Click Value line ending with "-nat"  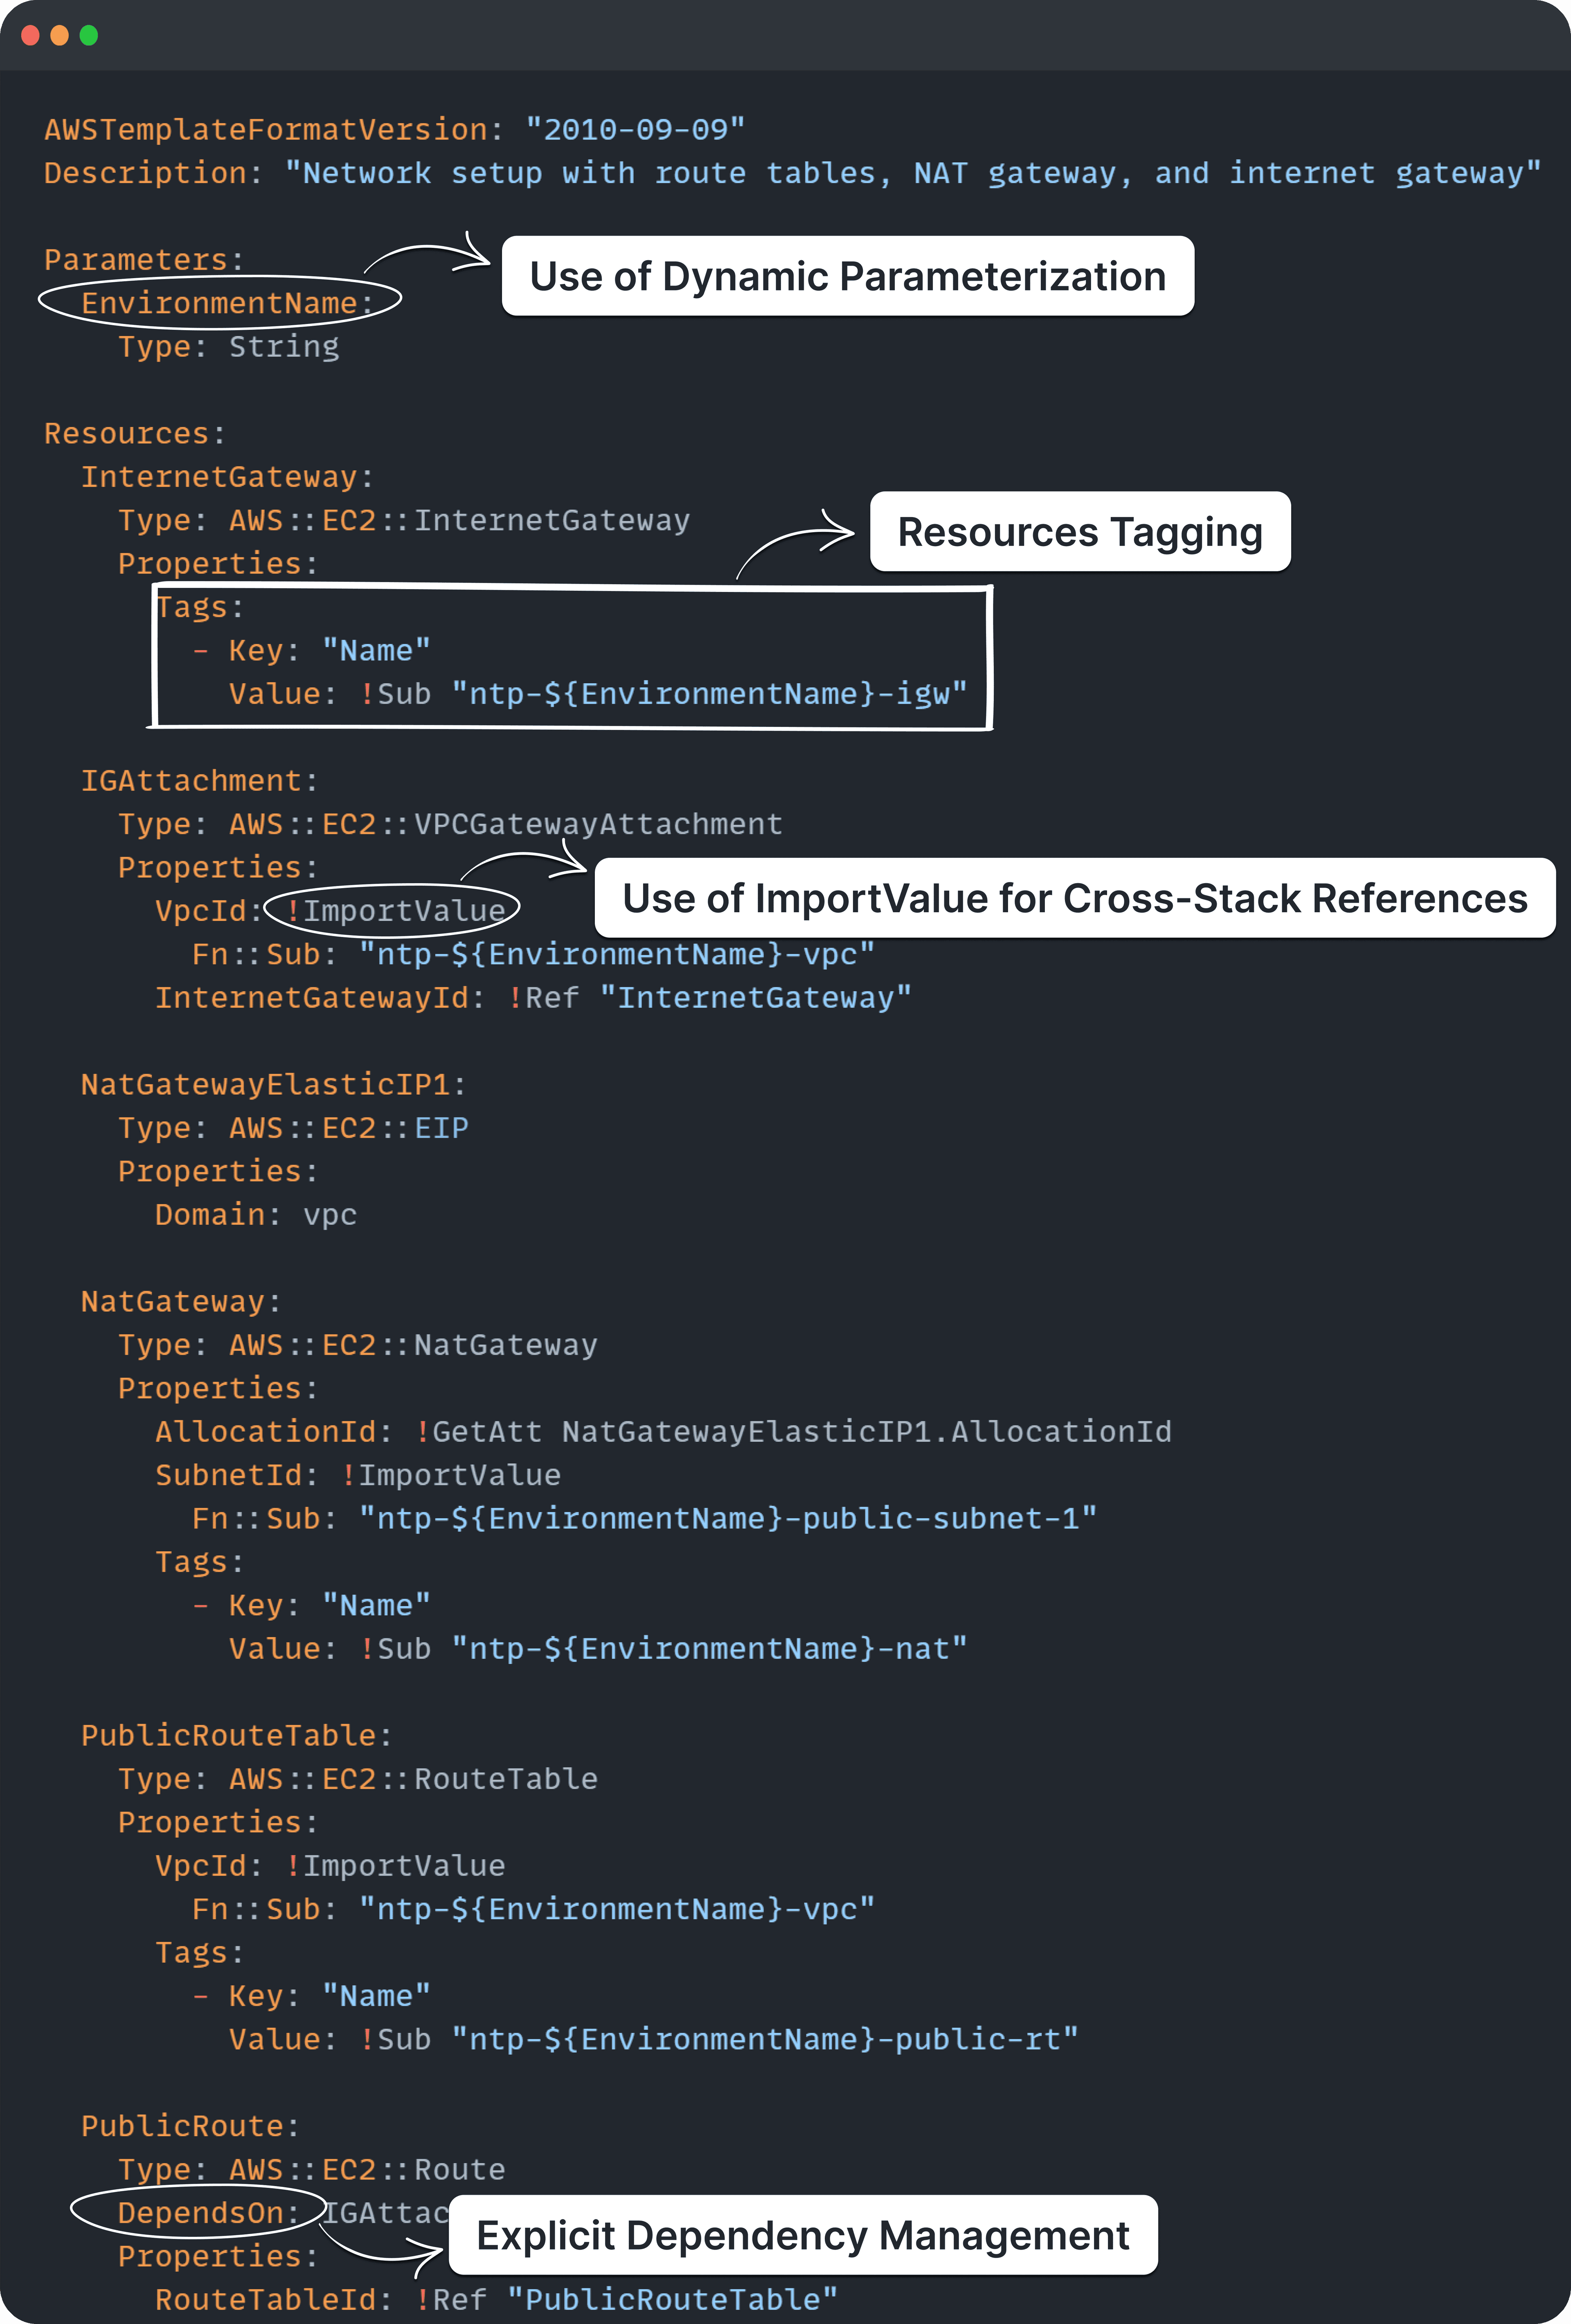598,1649
